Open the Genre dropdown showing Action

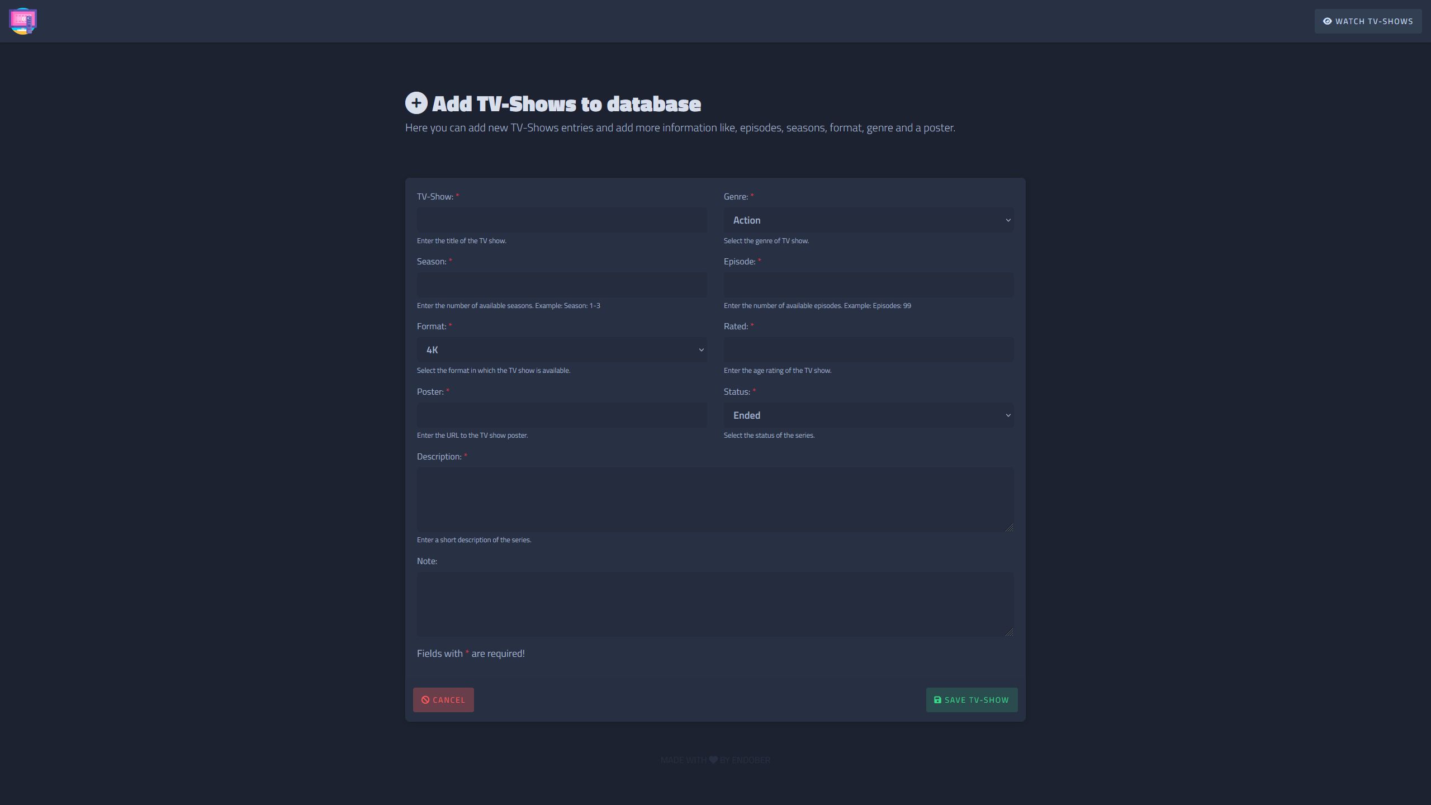pos(868,220)
